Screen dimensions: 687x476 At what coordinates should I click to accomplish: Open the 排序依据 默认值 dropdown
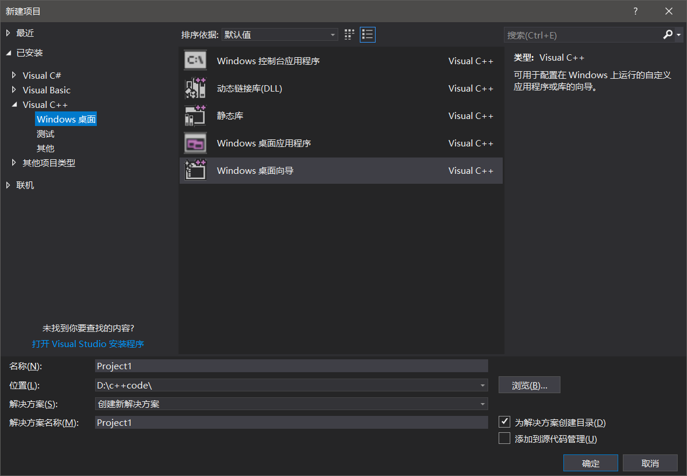(x=279, y=34)
